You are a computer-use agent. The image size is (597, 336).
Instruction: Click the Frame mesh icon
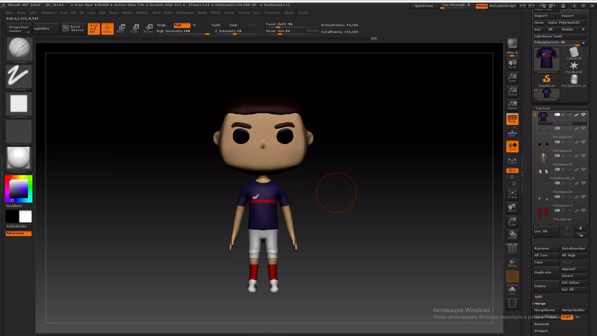(512, 194)
